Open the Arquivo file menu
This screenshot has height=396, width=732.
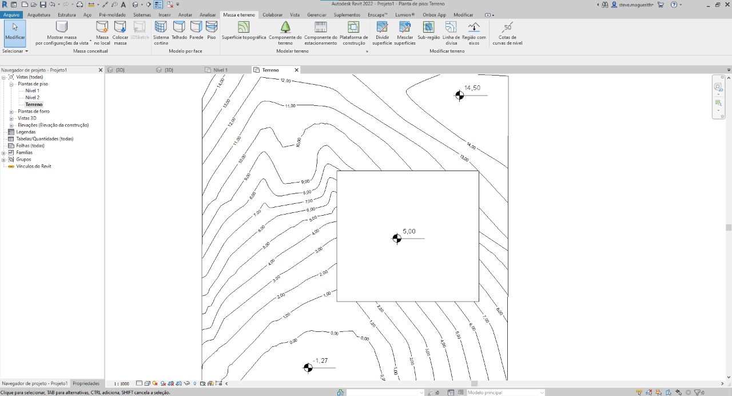(x=11, y=15)
